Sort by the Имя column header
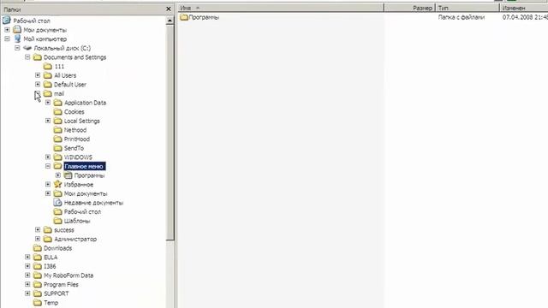548x308 pixels. [281, 8]
